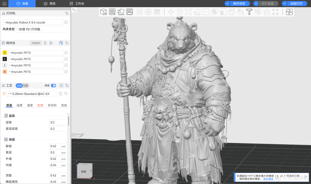This screenshot has width=311, height=184.
Task: Open the 速度 speed settings tab
Action: (30, 105)
